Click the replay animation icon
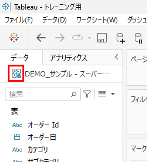Viewport: 147px width, 162px height. pos(77,37)
